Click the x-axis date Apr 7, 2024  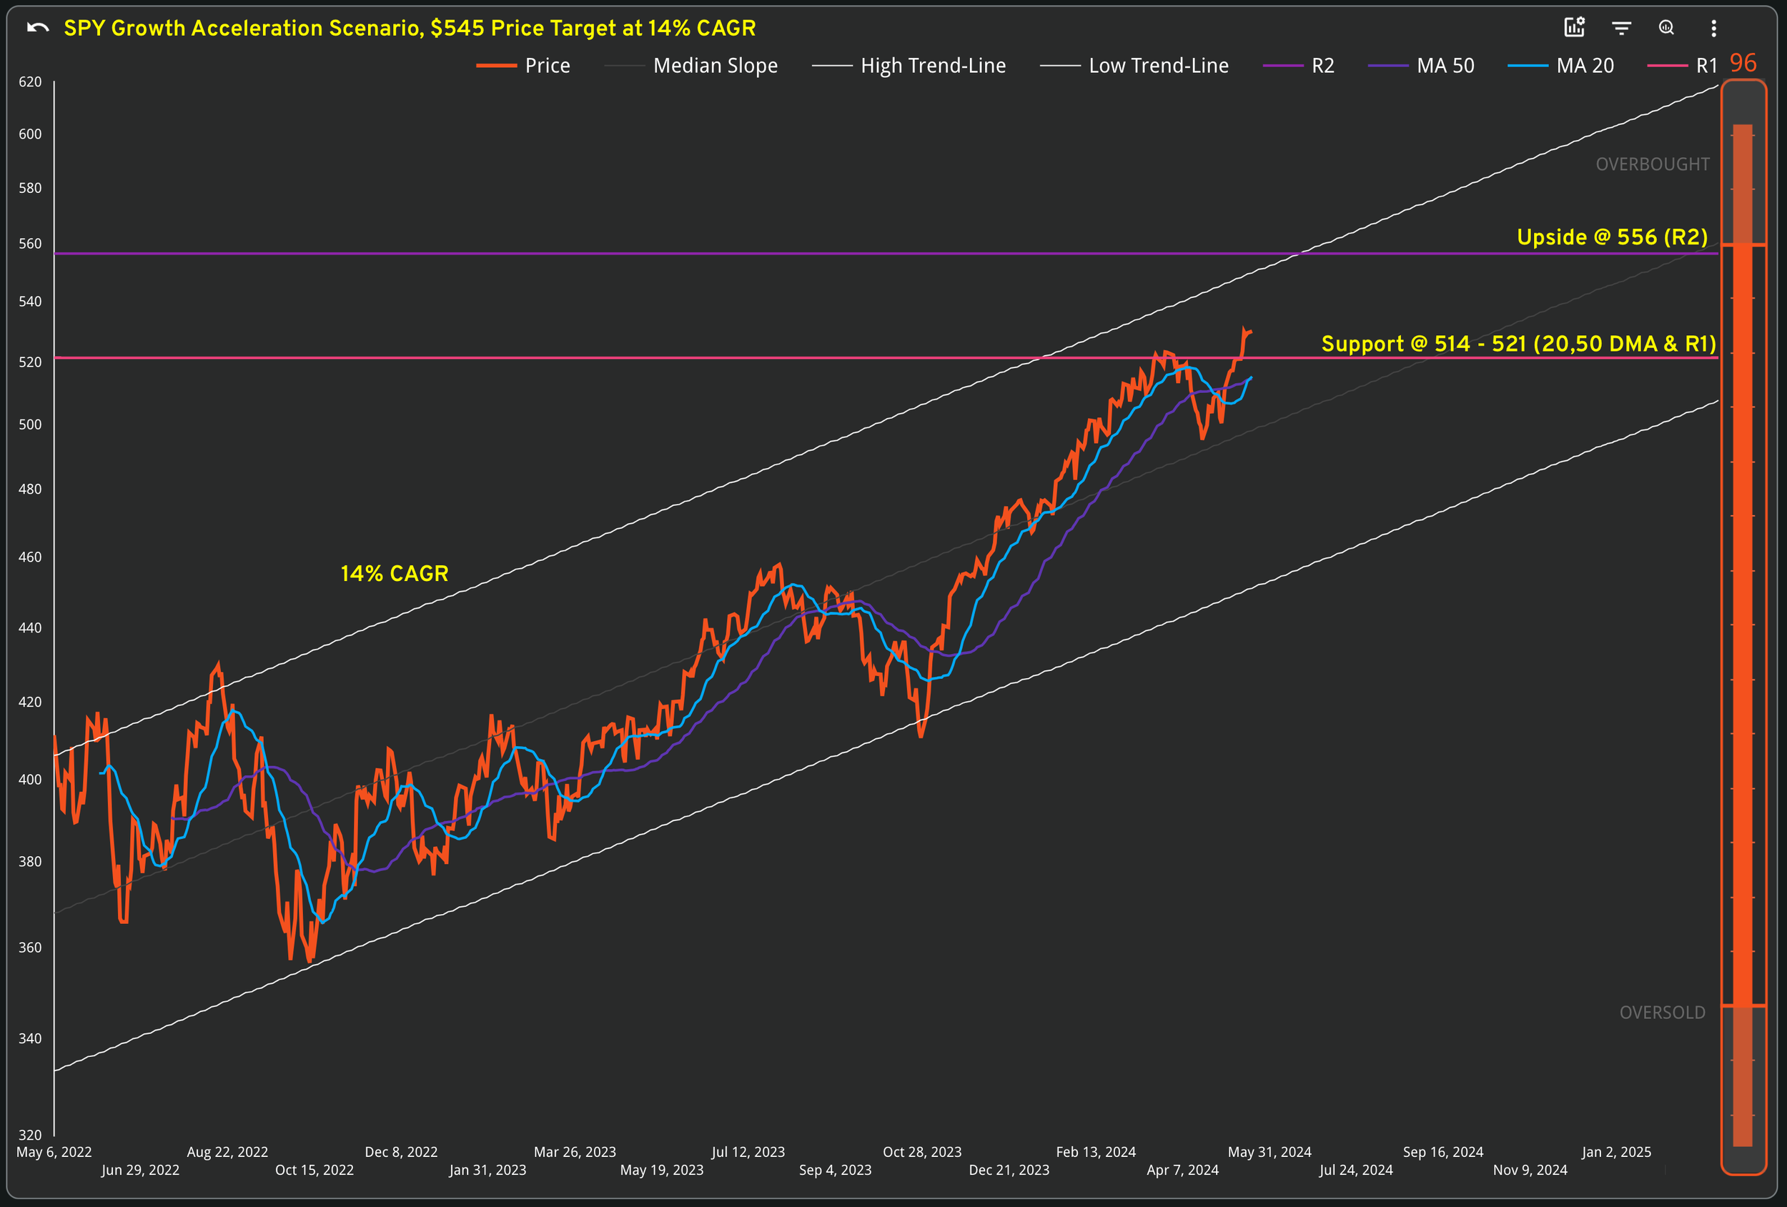1182,1170
